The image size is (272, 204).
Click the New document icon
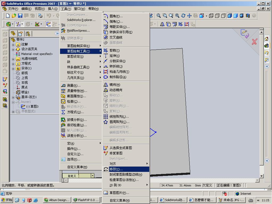(x=8, y=16)
